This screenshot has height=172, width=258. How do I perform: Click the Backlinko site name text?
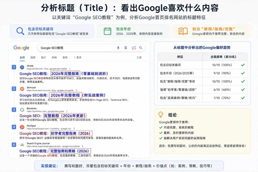(32, 108)
